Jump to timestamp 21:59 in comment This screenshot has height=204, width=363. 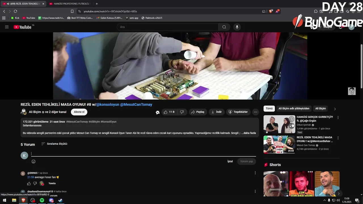point(31,177)
